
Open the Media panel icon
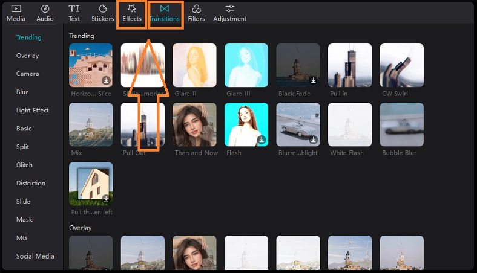point(16,9)
